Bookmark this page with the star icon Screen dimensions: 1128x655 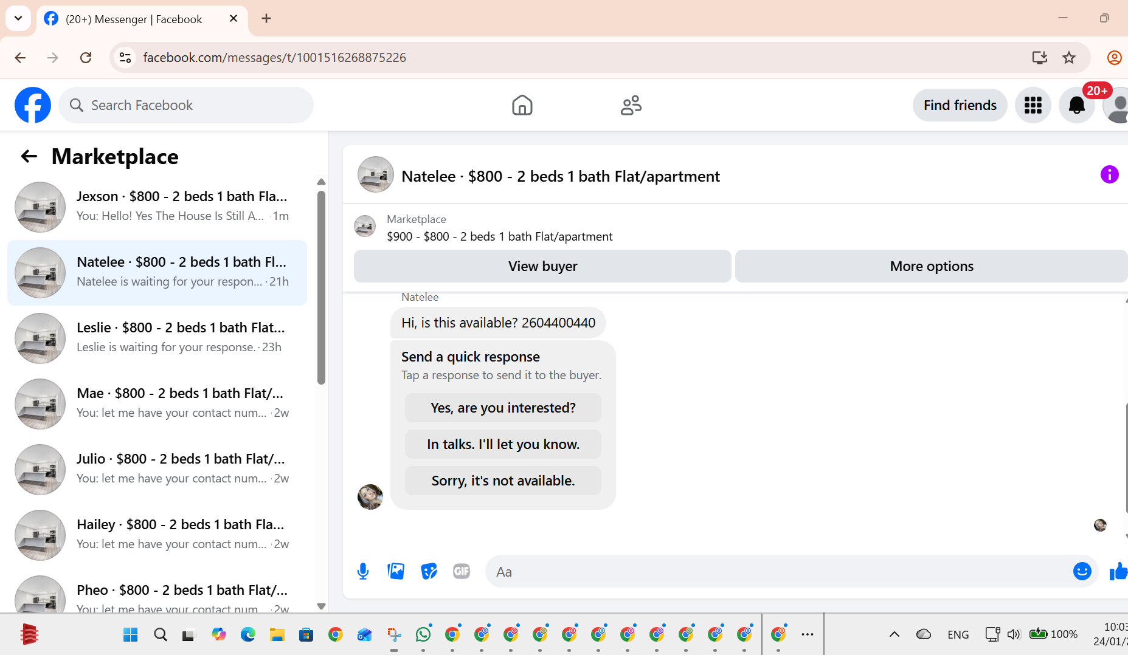tap(1068, 58)
